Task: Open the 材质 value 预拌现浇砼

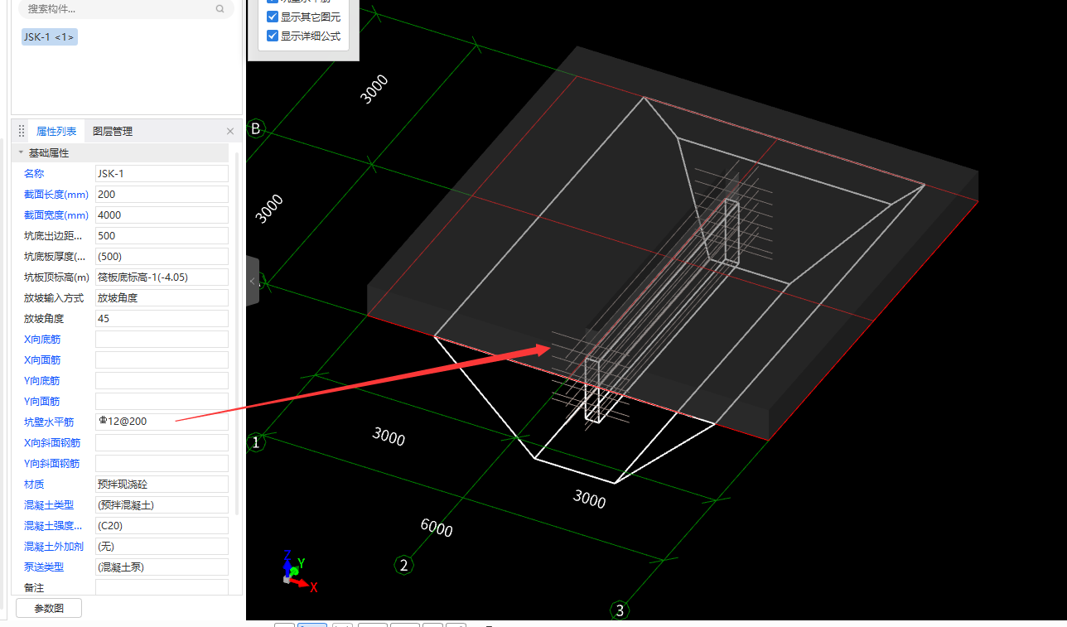Action: click(x=162, y=484)
